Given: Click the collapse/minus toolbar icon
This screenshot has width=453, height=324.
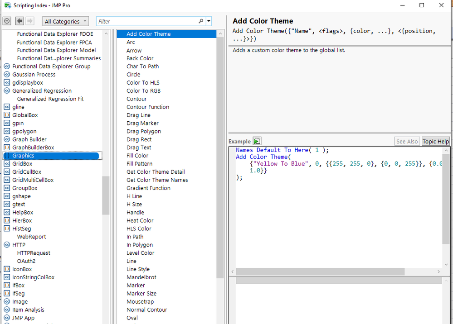Looking at the screenshot, I should click(x=7, y=21).
